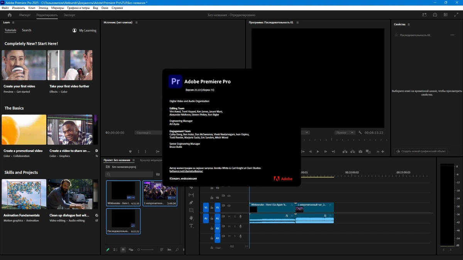Enable voice-over record on A1
Image resolution: width=463 pixels, height=260 pixels.
pos(241,217)
